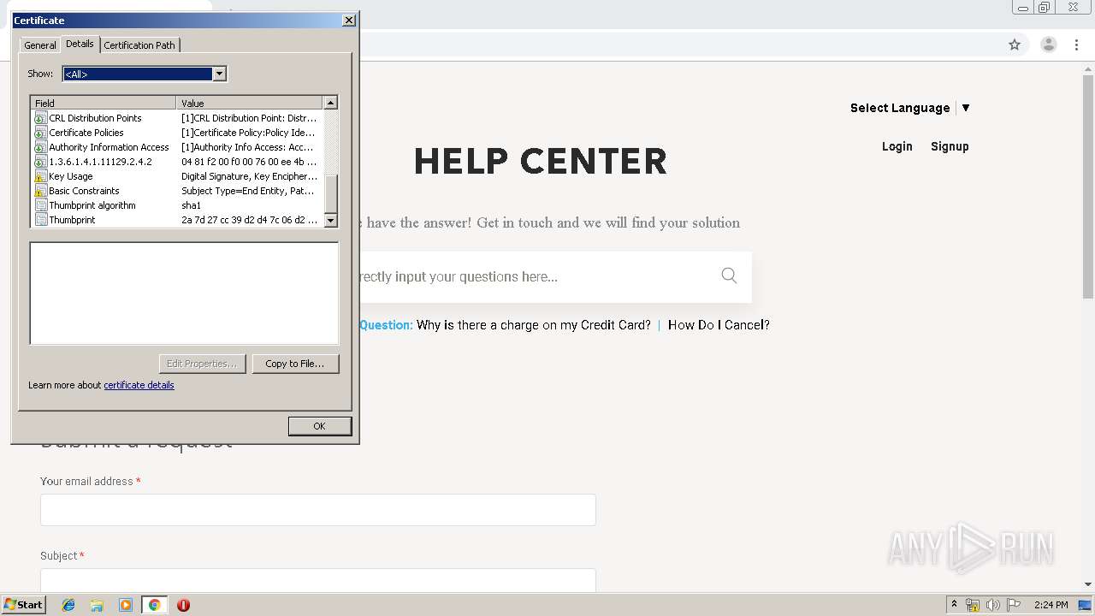Select the '2a 7d 27 cc' thumbprint value
The height and width of the screenshot is (616, 1095).
click(249, 220)
